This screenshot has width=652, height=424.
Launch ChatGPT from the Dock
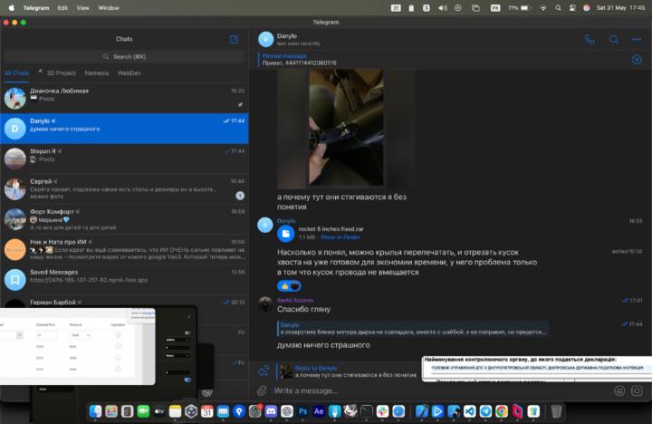pyautogui.click(x=287, y=411)
